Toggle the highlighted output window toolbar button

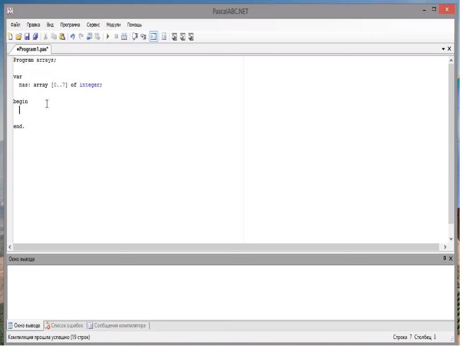pos(154,36)
